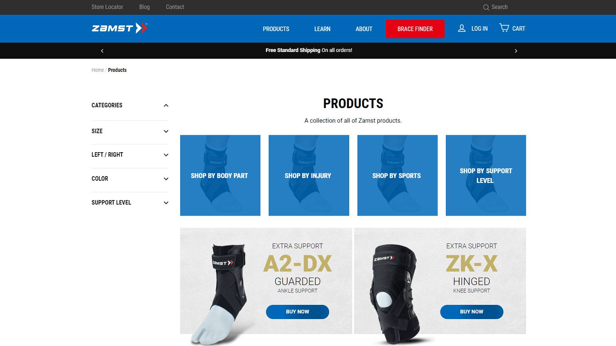Open the Products menu
Image resolution: width=616 pixels, height=346 pixels.
point(276,29)
